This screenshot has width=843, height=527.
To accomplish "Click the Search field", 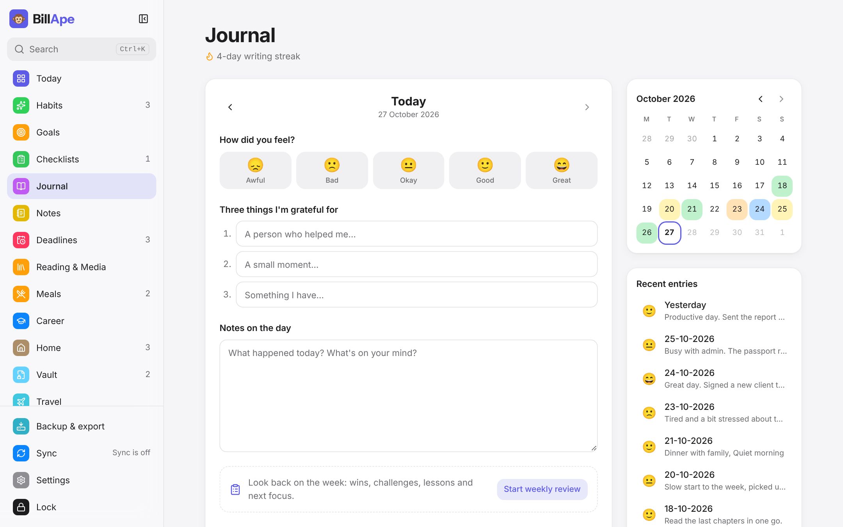I will [82, 49].
